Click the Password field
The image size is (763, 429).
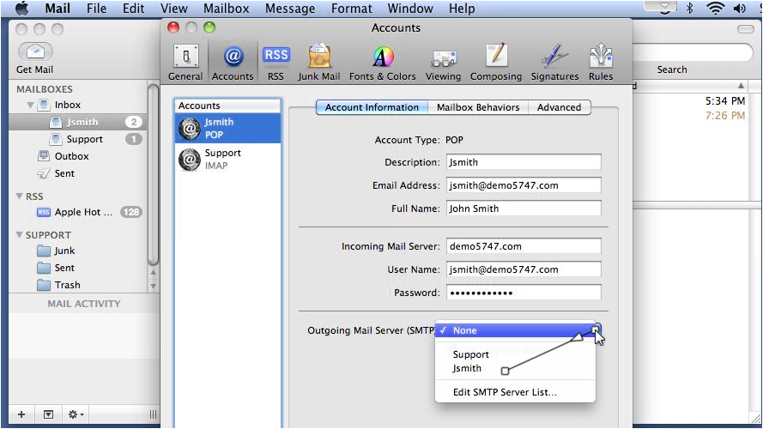tap(524, 293)
